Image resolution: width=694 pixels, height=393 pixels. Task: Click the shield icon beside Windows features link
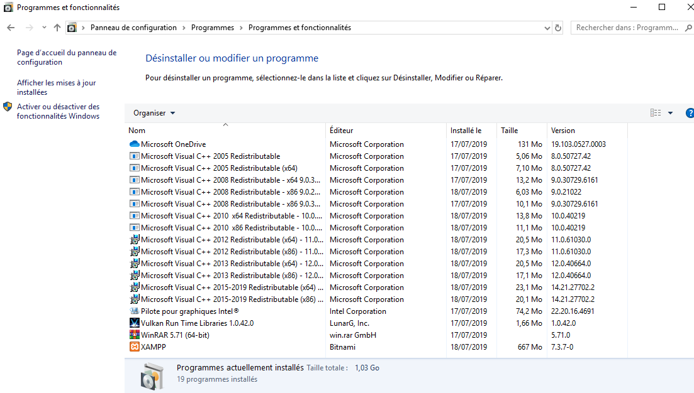tap(8, 107)
